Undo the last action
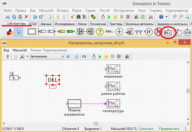192x132 pixels. (x=35, y=17)
